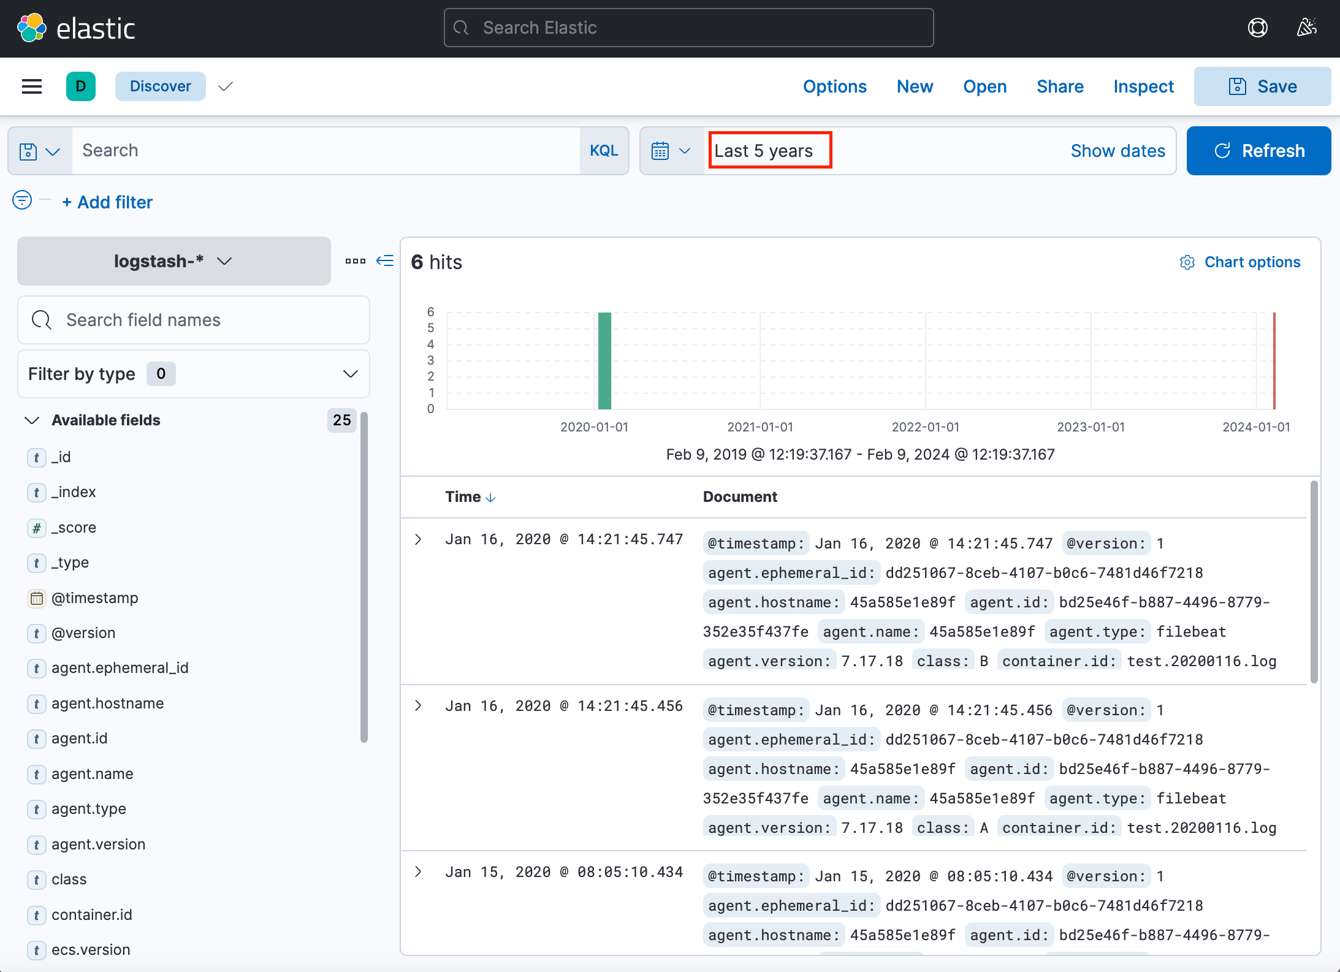Hide the fields sidebar collapse arrow

pos(385,261)
